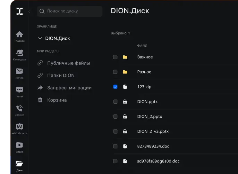Uncheck the box for 123.zip
The image size is (238, 174).
click(x=115, y=87)
